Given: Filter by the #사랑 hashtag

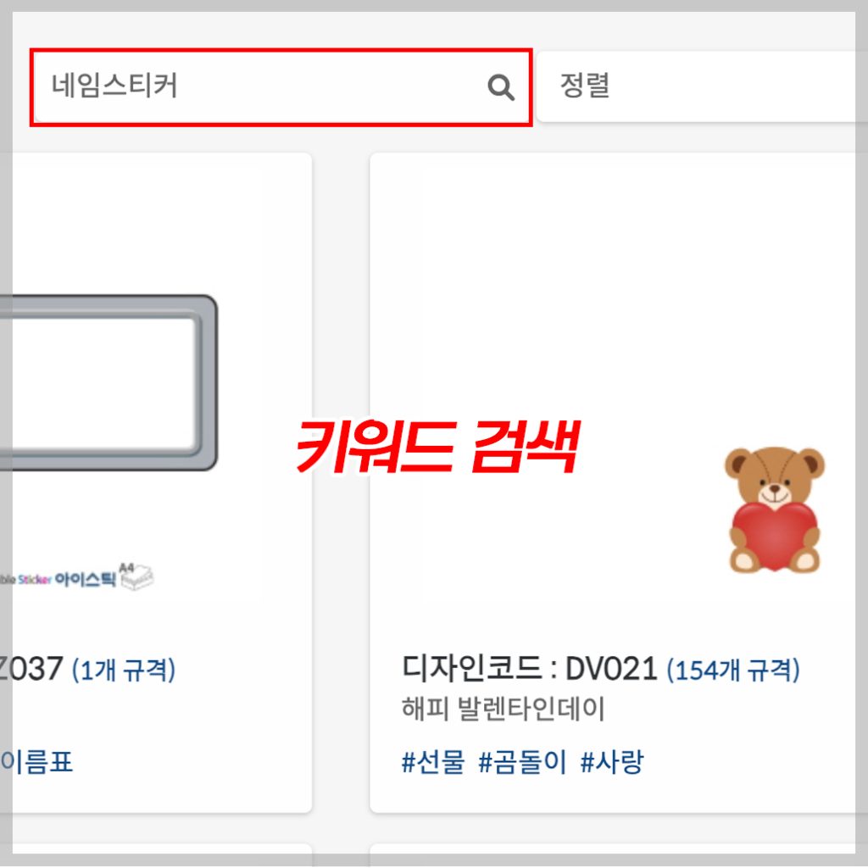Looking at the screenshot, I should [x=612, y=762].
